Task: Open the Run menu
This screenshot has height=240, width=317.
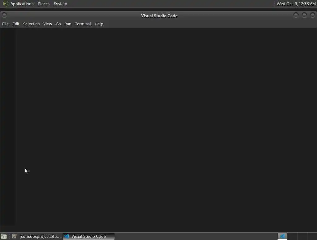Action: 68,24
